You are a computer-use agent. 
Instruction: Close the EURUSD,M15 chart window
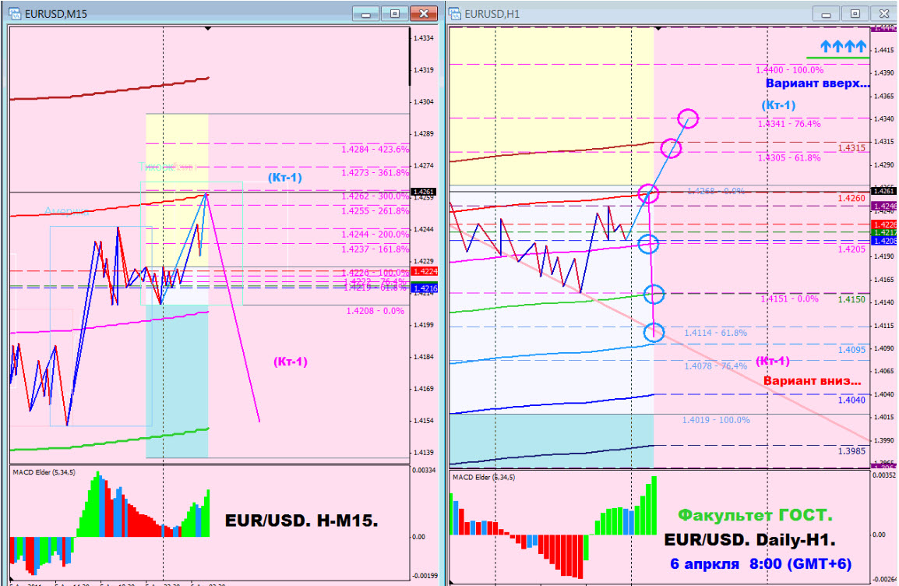coord(424,13)
